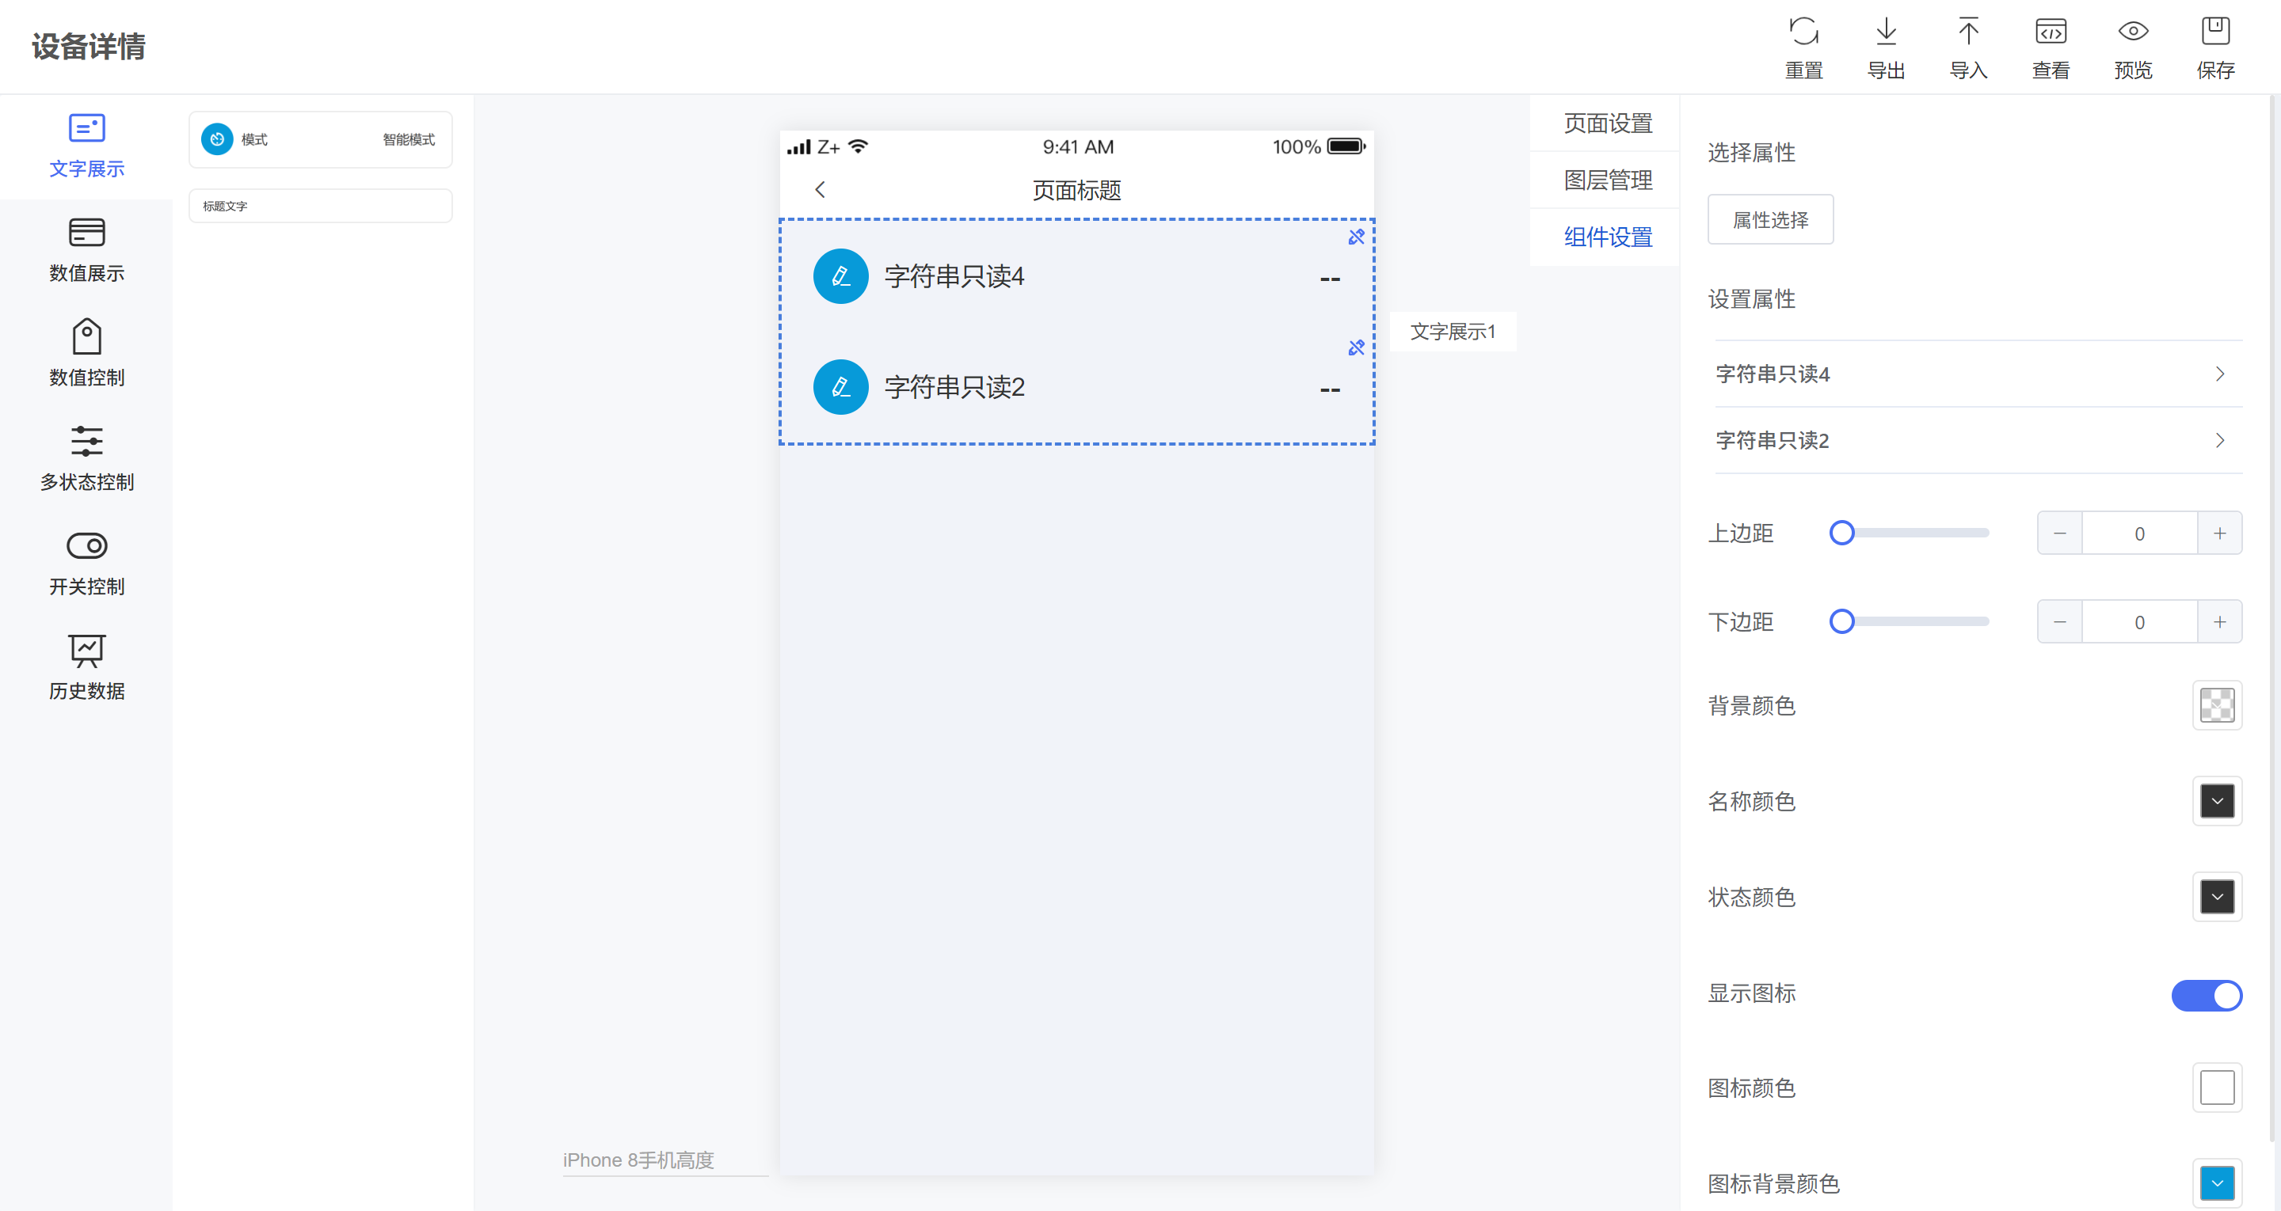2281x1211 pixels.
Task: Click the 导出 export icon
Action: pos(1885,32)
